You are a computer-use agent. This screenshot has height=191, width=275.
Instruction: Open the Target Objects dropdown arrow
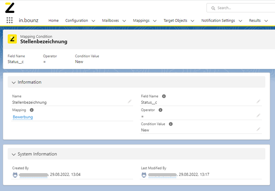[192, 21]
